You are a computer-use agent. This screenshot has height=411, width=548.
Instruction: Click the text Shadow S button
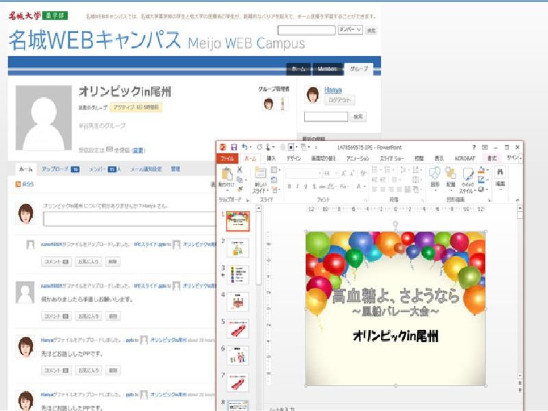[314, 186]
